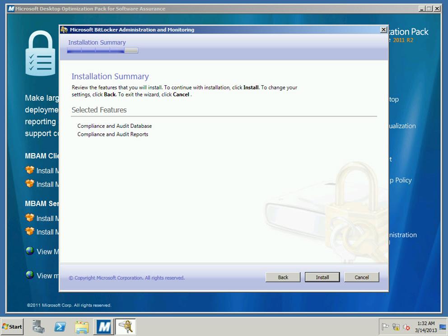This screenshot has width=448, height=336.
Task: Click the padlock checklist icon in the MDOP window
Action: (40, 53)
